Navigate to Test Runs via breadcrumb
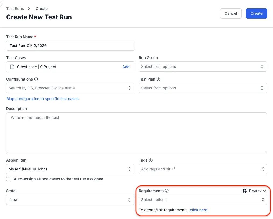Screen dimensions: 273x219 [15, 9]
